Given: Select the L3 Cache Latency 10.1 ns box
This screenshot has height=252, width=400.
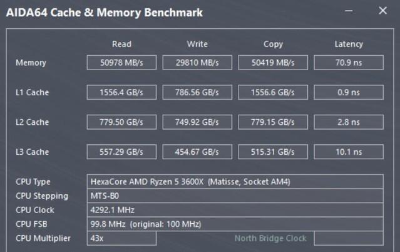Looking at the screenshot, I should pos(349,152).
